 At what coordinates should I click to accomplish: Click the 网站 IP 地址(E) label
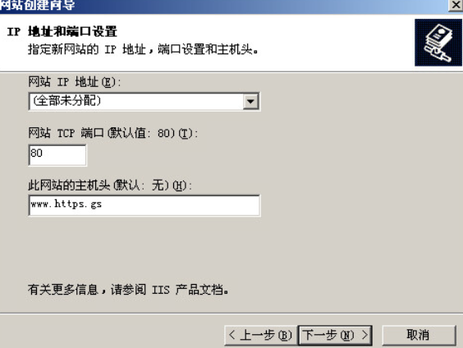tap(75, 82)
